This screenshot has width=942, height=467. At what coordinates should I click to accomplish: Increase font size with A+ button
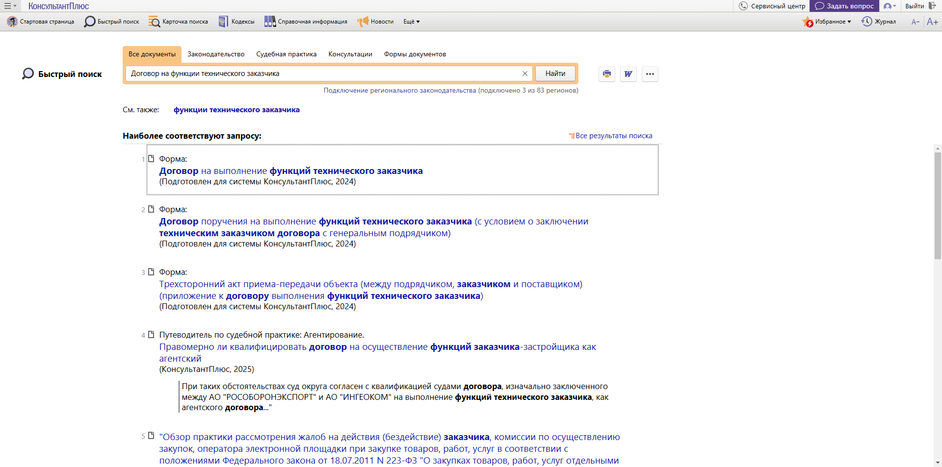932,22
